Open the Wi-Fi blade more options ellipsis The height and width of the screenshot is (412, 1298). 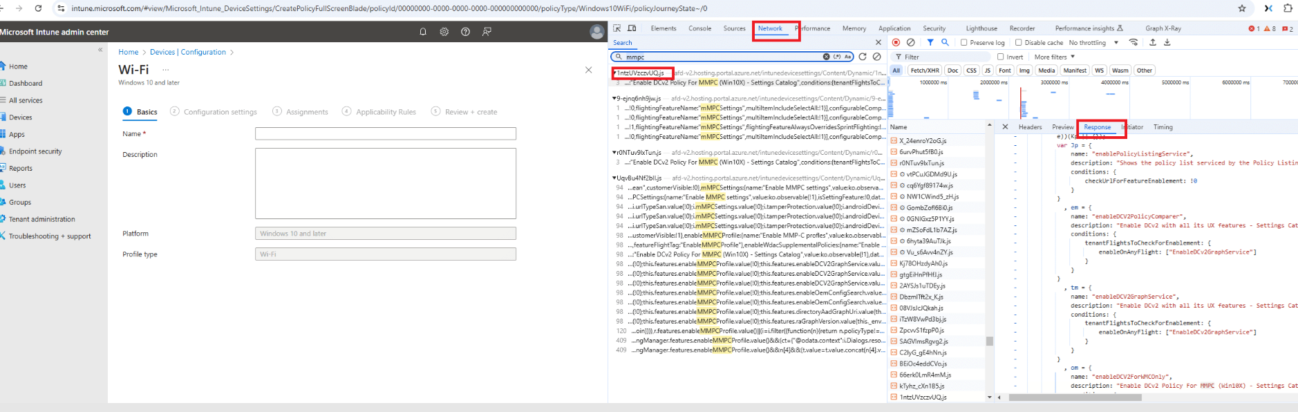click(166, 70)
